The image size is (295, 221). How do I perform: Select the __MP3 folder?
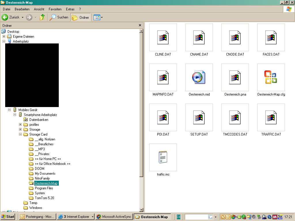tap(40, 149)
